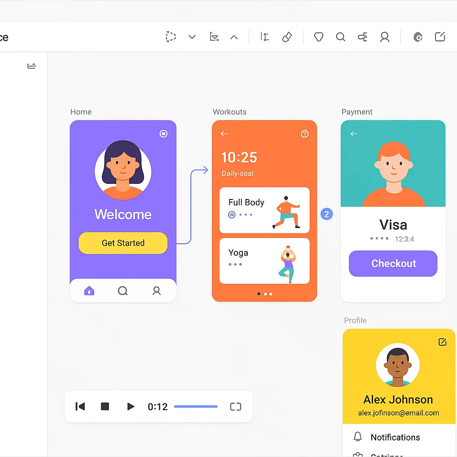Click the playback progress slider

(195, 407)
